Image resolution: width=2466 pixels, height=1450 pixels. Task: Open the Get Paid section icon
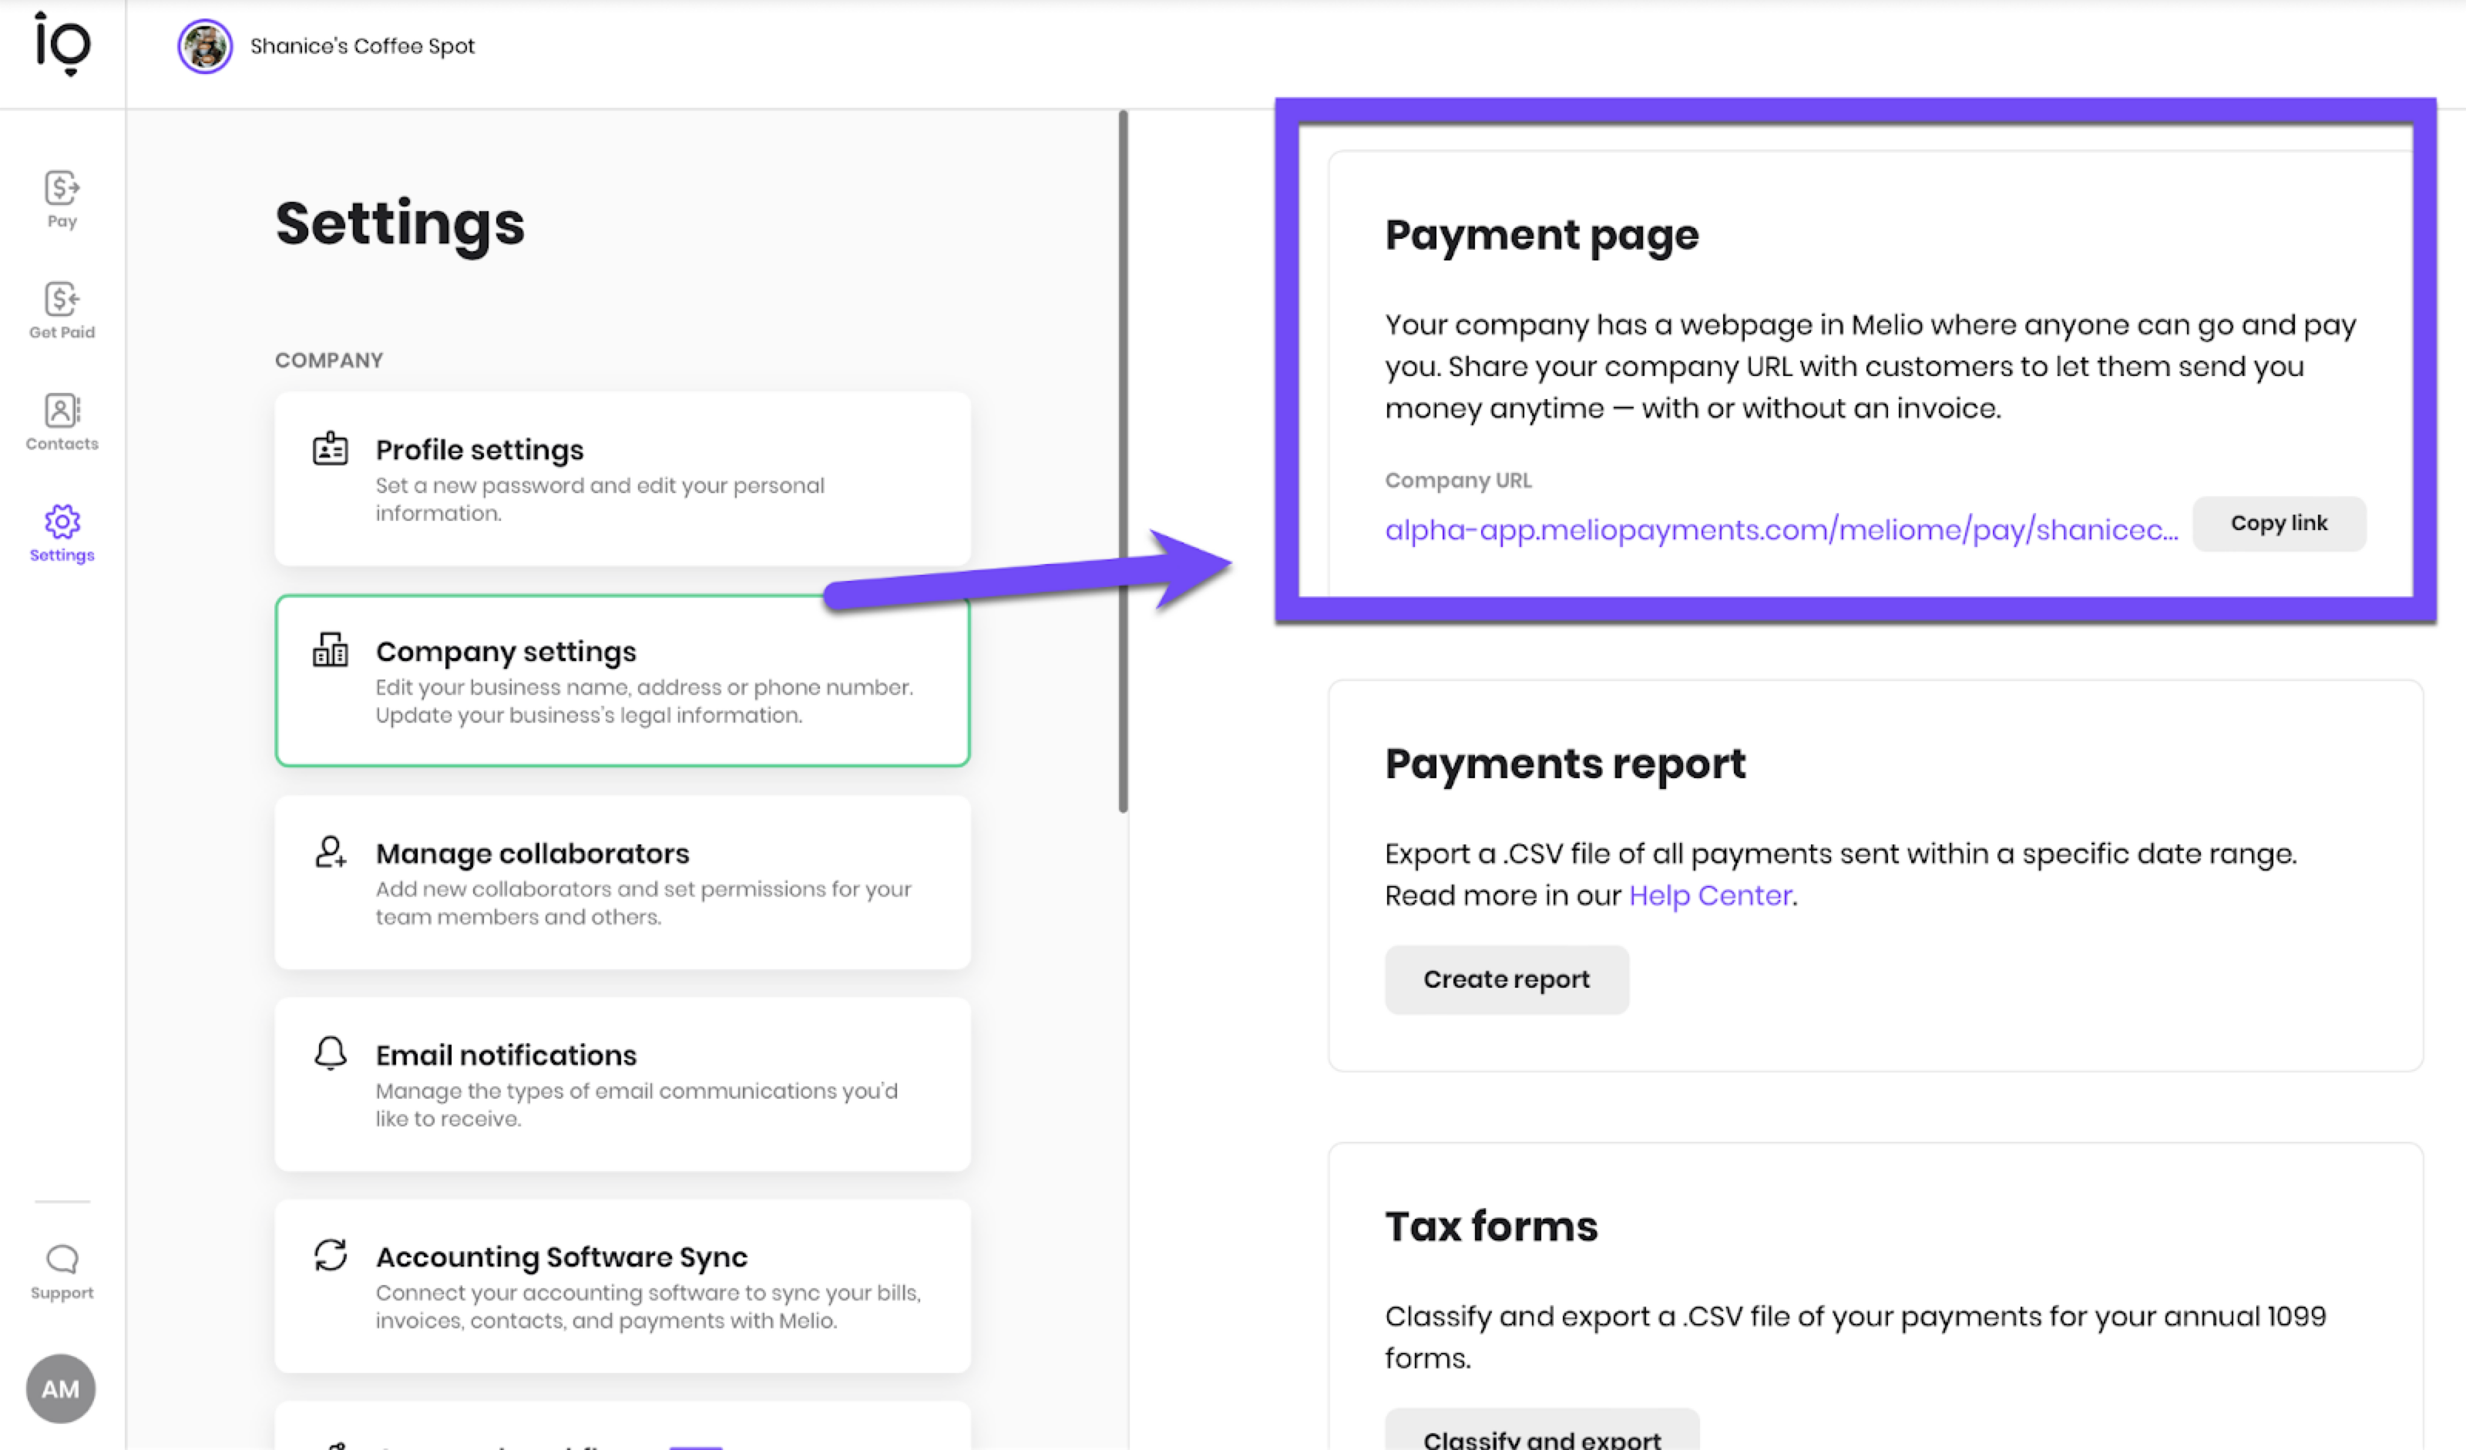click(62, 300)
